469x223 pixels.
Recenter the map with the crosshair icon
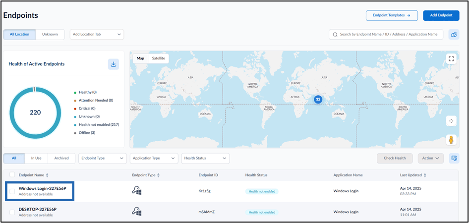click(451, 121)
